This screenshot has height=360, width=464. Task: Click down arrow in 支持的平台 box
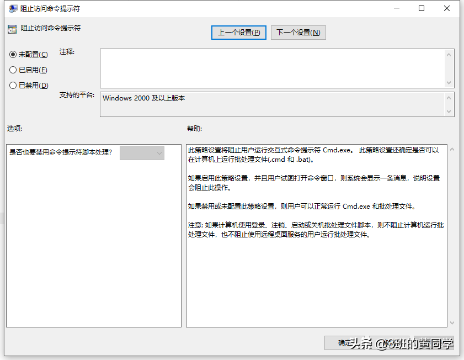point(449,112)
